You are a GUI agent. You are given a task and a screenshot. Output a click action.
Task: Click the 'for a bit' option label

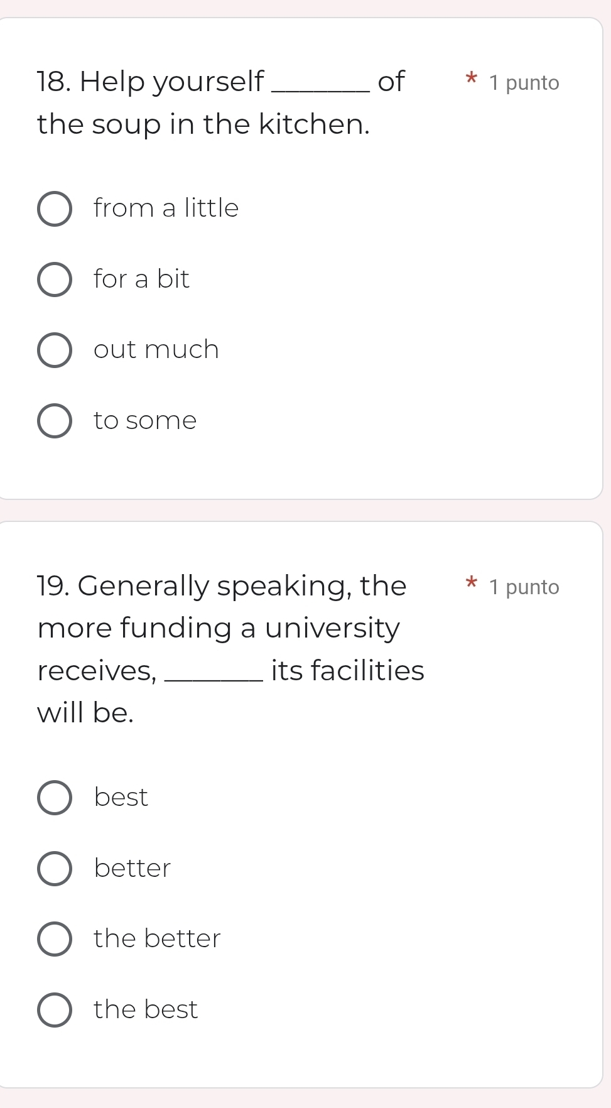click(x=141, y=279)
